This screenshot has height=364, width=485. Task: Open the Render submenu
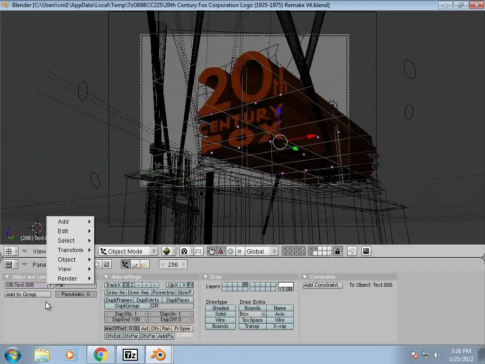coord(71,278)
